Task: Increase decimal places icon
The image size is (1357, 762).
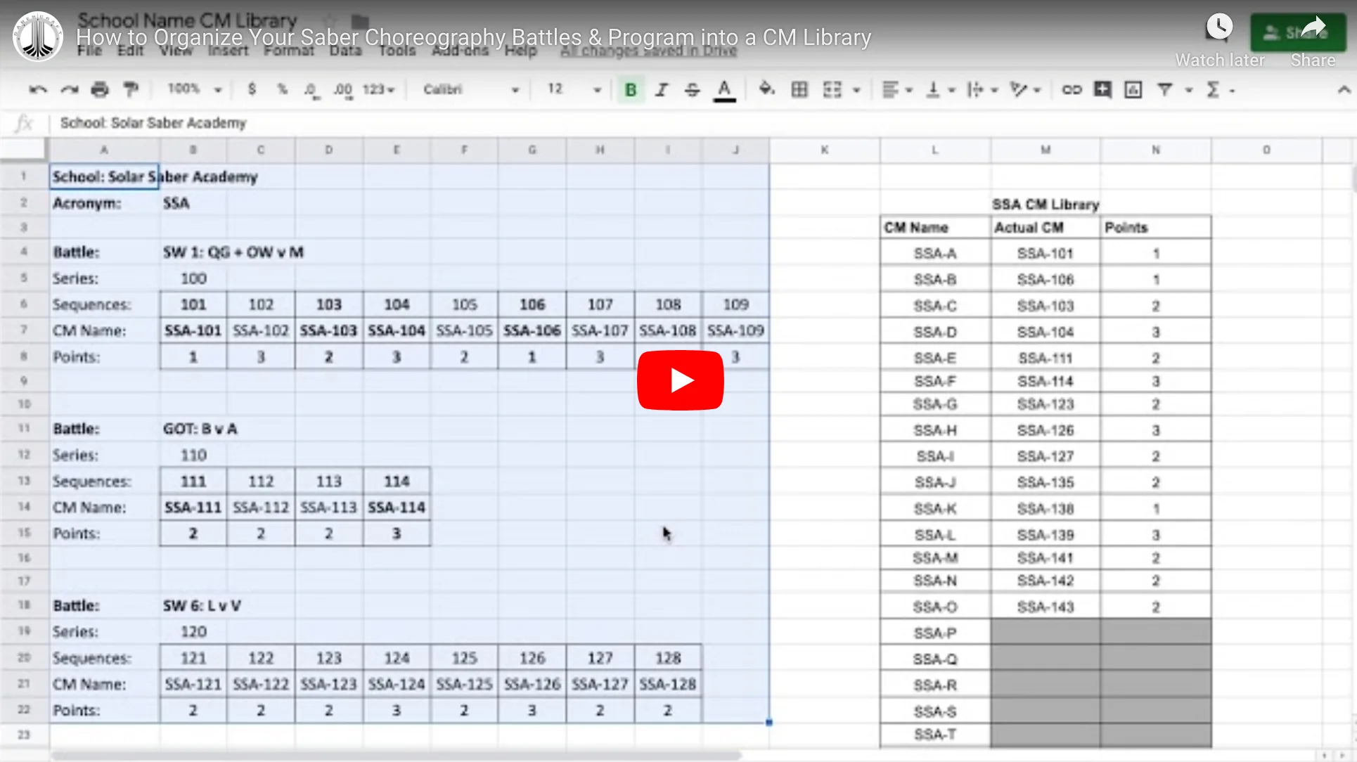Action: tap(343, 90)
